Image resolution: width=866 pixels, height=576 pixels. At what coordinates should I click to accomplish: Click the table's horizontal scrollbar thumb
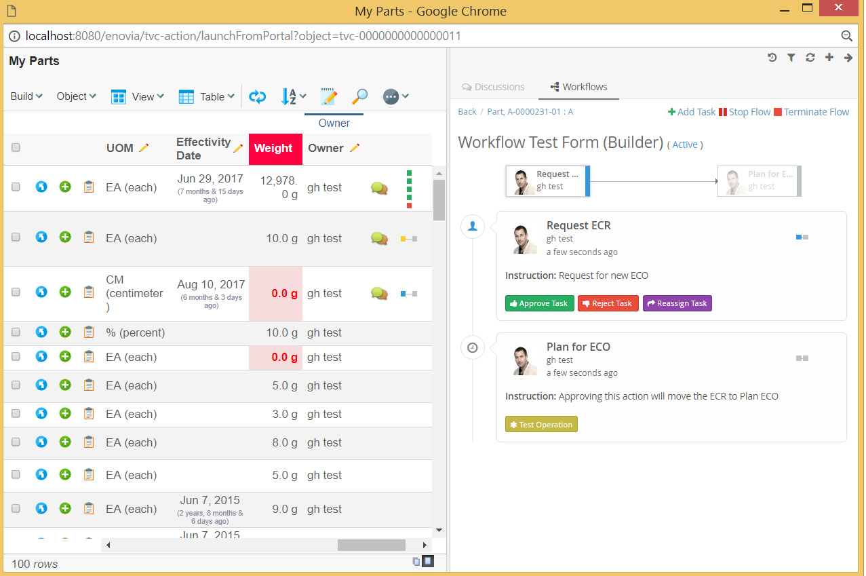371,545
